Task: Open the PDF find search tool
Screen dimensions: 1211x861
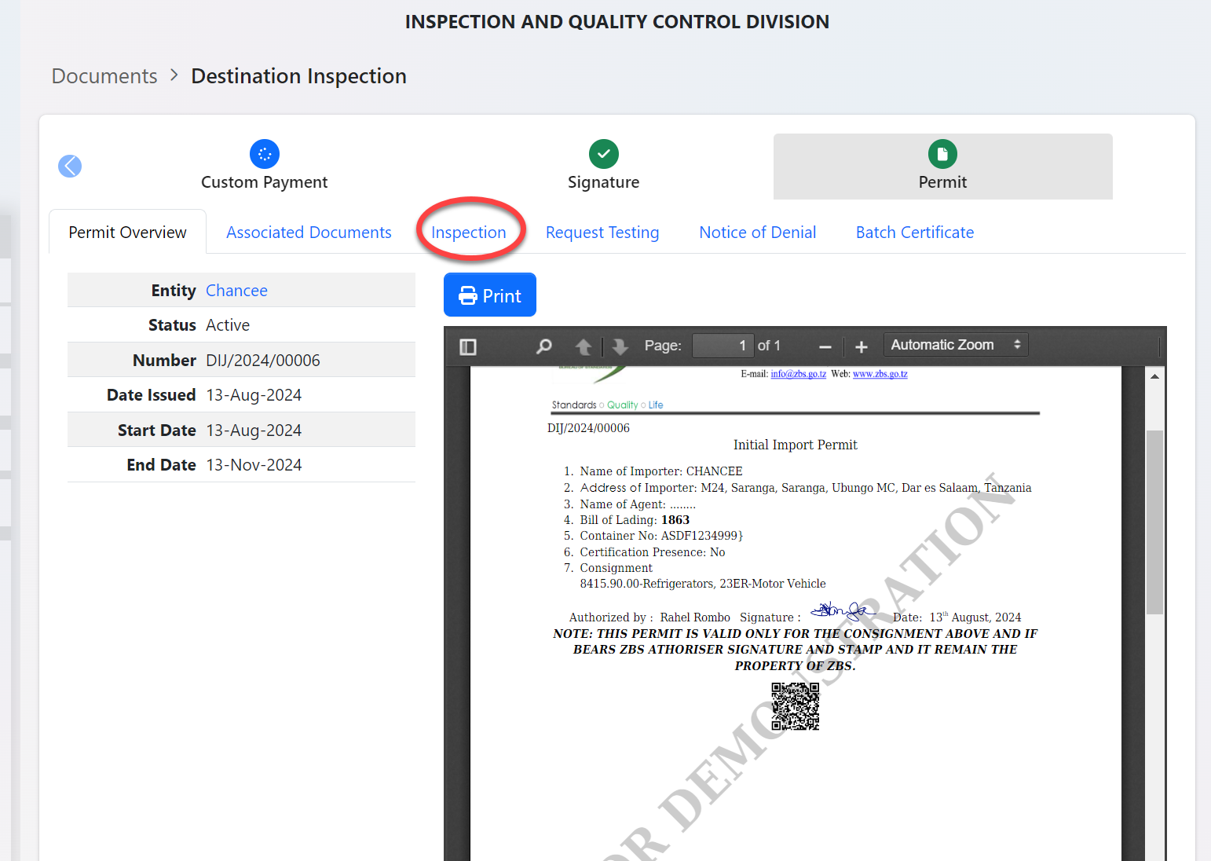Action: coord(543,346)
